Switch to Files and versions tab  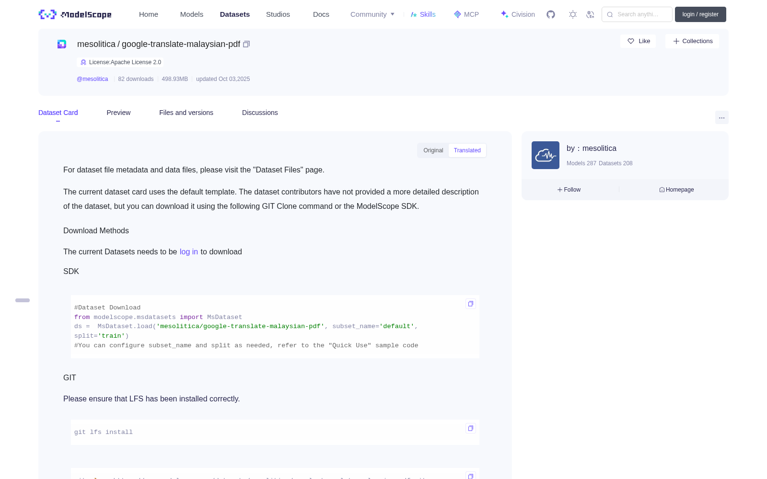click(186, 113)
